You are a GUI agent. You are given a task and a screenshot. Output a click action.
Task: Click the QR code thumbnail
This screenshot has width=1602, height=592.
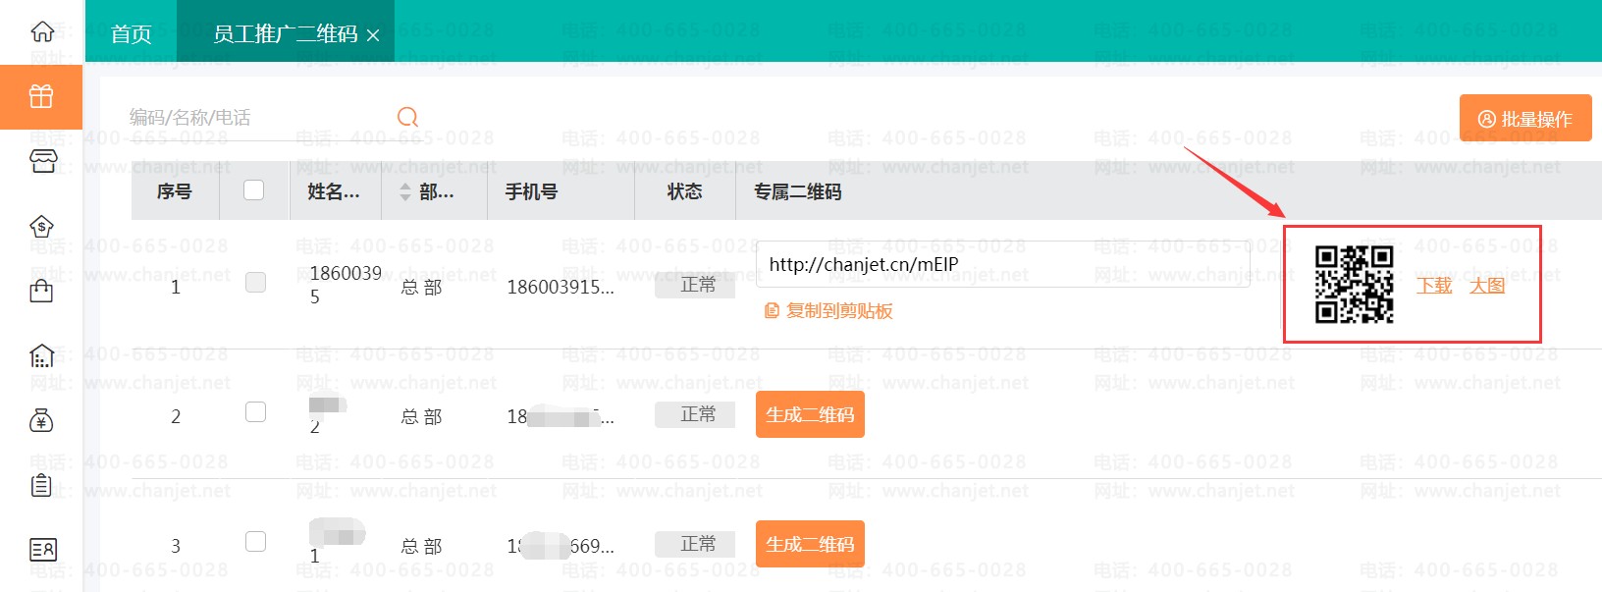tap(1355, 285)
